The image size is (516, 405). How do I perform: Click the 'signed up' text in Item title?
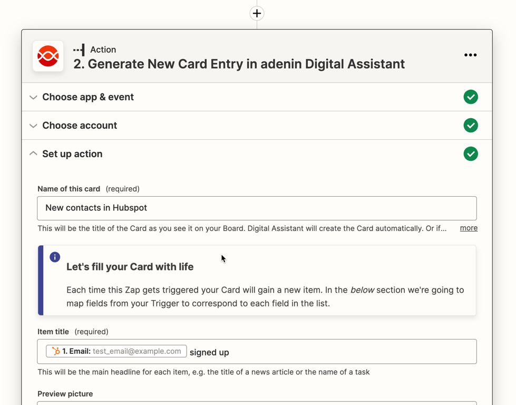tap(209, 352)
